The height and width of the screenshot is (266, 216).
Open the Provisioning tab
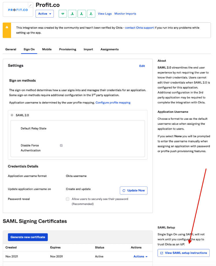click(68, 49)
